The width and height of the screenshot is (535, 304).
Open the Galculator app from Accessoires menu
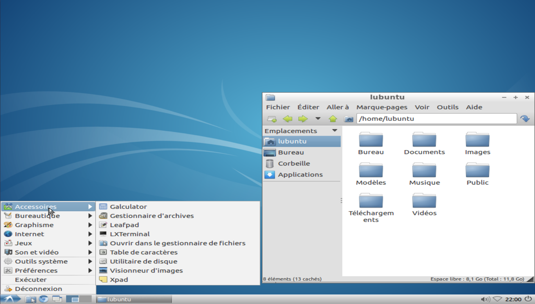pyautogui.click(x=178, y=207)
